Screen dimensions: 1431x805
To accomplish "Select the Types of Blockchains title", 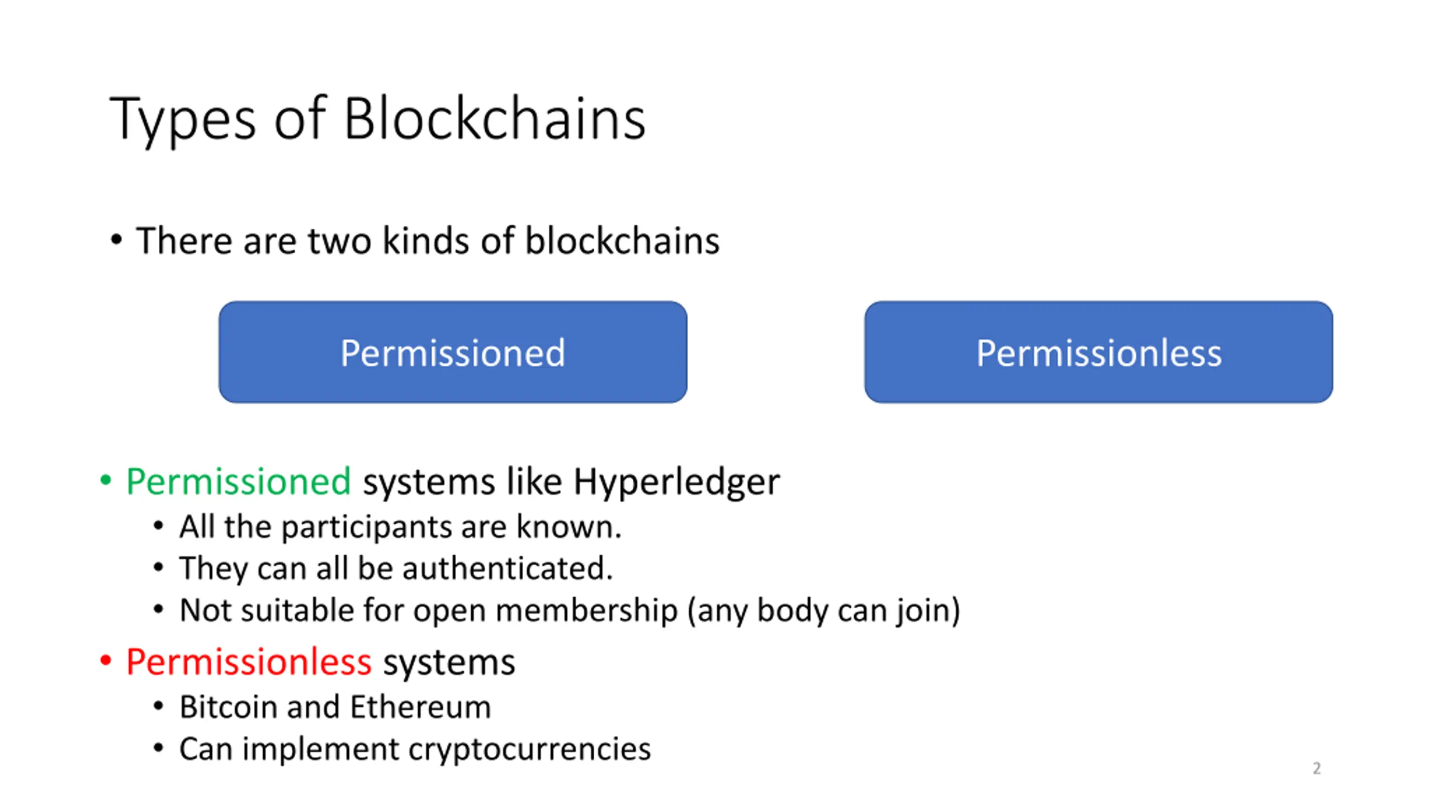I will point(378,119).
